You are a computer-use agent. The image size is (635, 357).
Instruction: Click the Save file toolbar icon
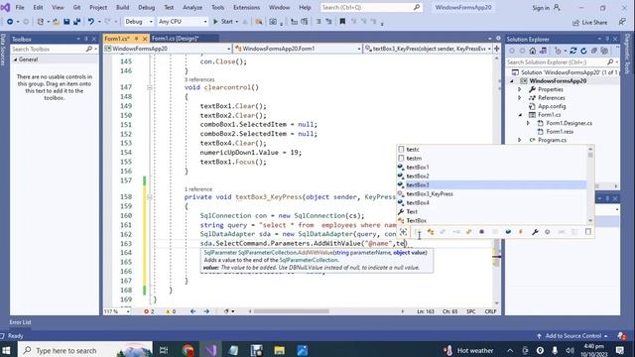pyautogui.click(x=66, y=22)
